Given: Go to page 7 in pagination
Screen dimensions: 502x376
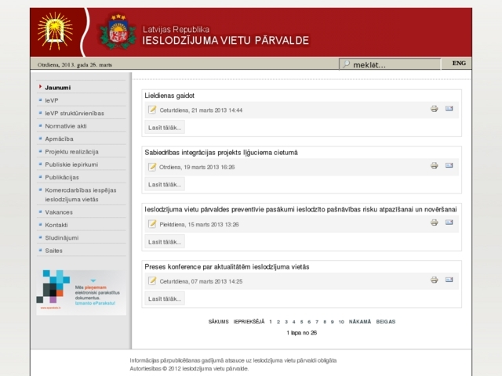Looking at the screenshot, I should (x=317, y=322).
